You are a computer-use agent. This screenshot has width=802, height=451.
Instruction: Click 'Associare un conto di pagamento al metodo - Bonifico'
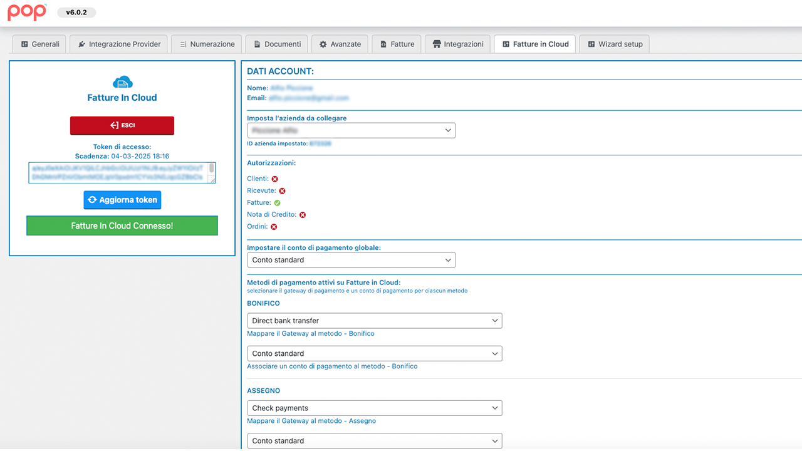(332, 366)
